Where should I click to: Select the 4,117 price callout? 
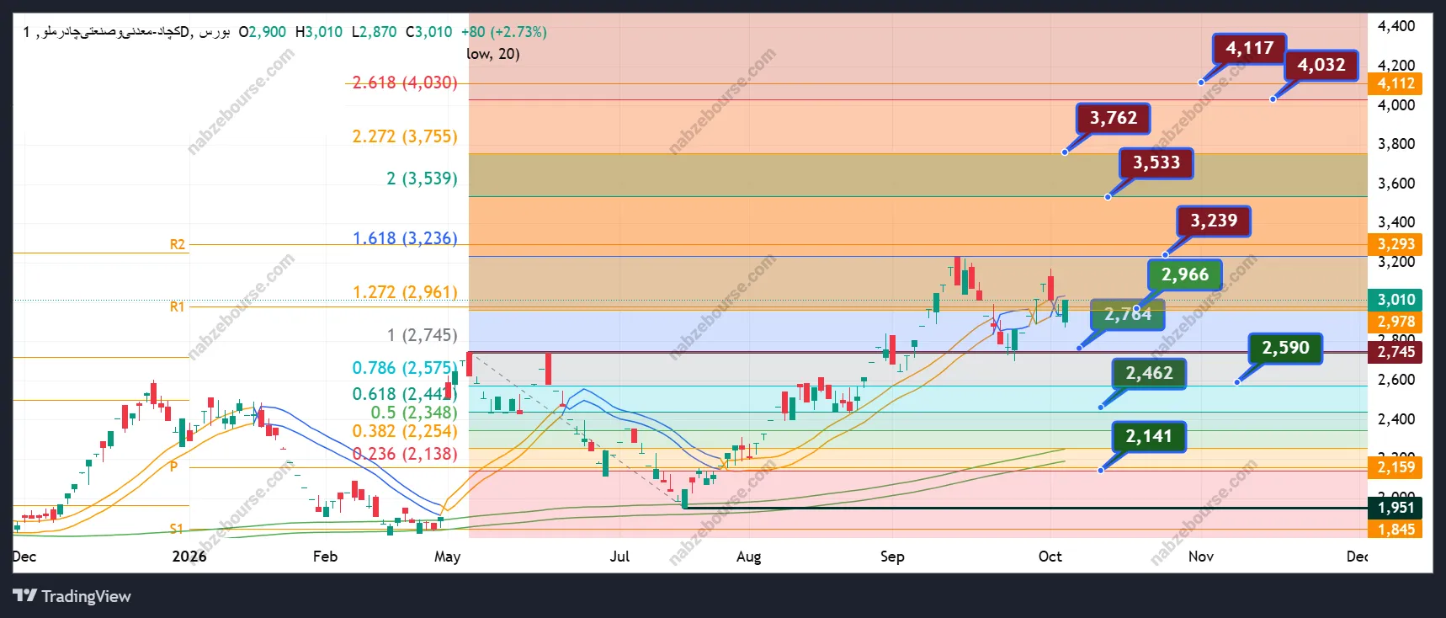coord(1249,48)
